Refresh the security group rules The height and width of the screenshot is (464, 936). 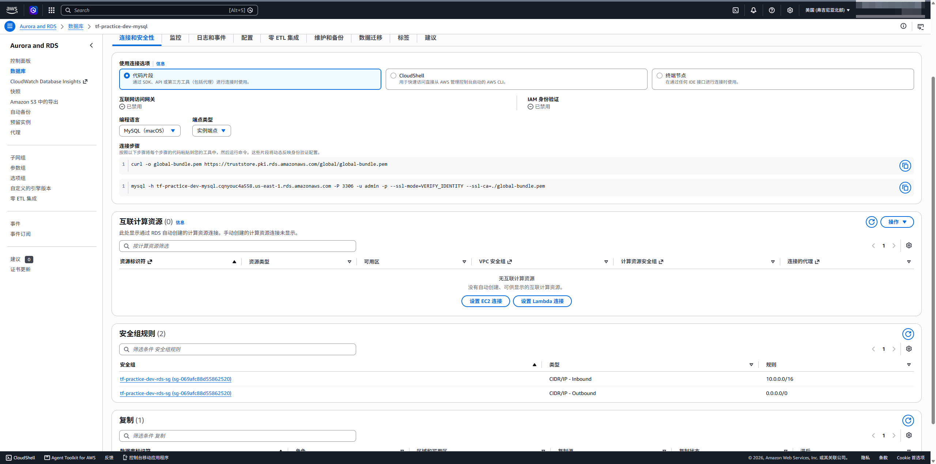(908, 334)
